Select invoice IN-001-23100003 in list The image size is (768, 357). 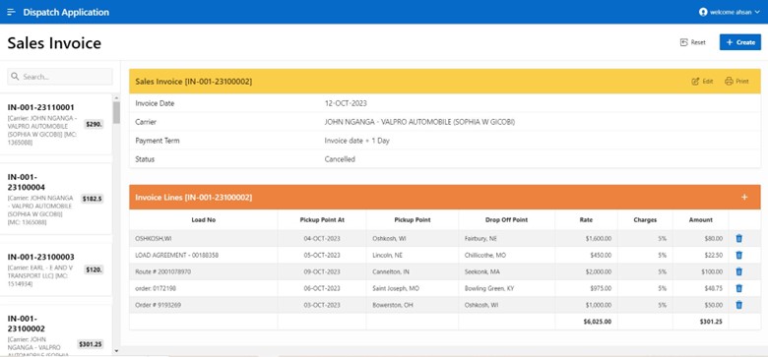point(56,269)
